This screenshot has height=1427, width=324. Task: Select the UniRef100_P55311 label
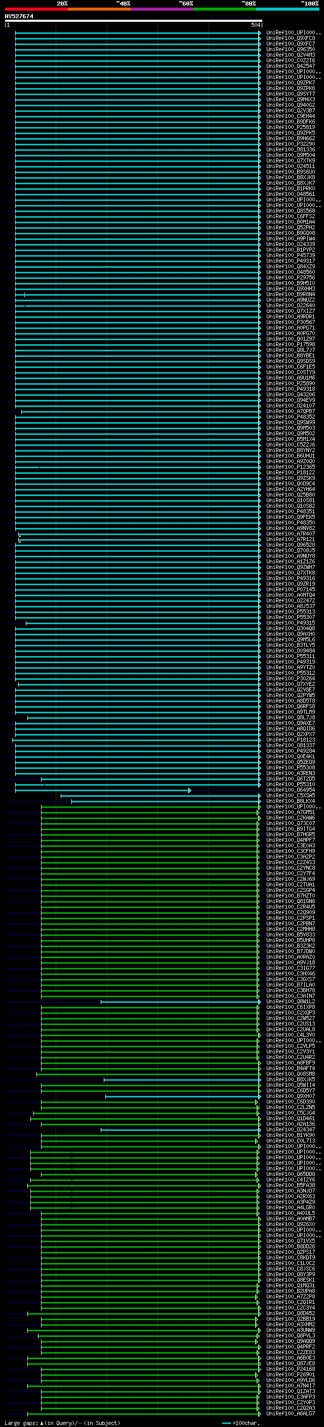pos(291,657)
